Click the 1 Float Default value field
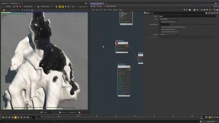The height and width of the screenshot is (123, 219). point(164,24)
